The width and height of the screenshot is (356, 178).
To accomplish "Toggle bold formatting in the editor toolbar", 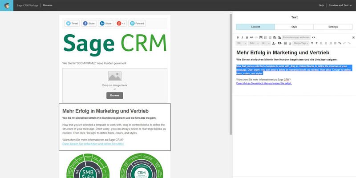I will tap(238, 37).
